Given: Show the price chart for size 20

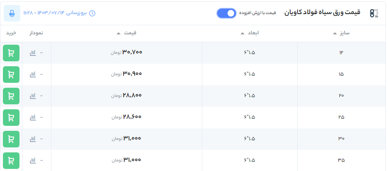Looking at the screenshot, I should point(33,96).
